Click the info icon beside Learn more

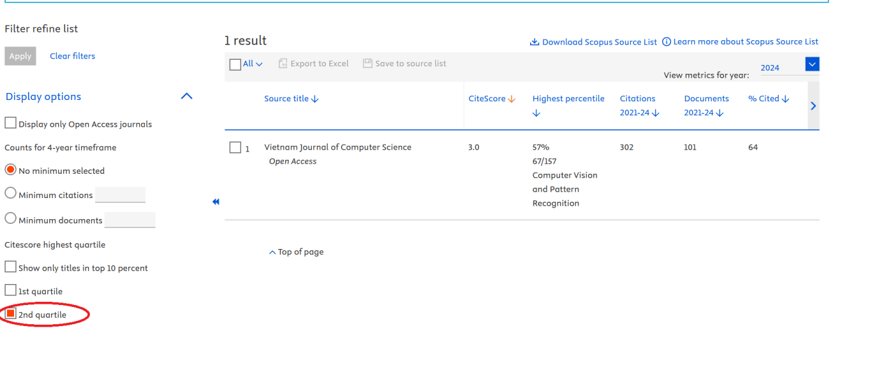pos(667,41)
